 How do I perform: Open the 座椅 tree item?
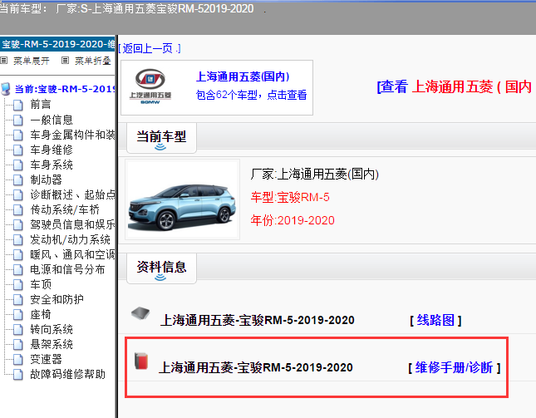coord(41,314)
